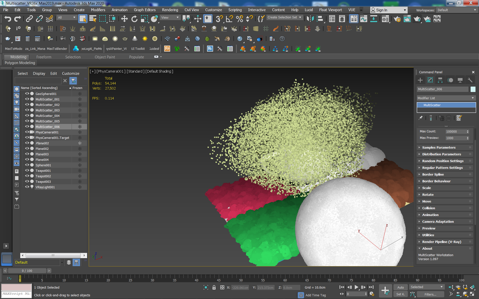Click the object color swatch beside MultiScatter_006

coord(473,89)
